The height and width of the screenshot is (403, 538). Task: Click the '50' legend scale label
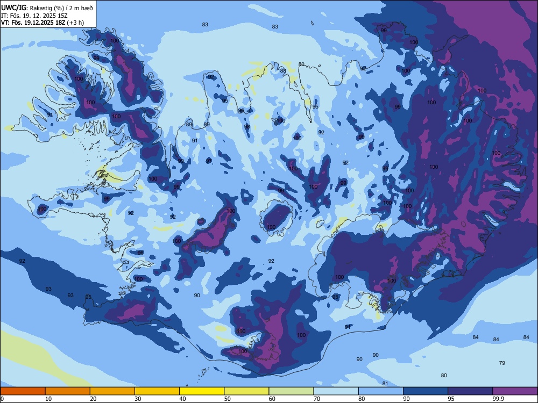(228, 399)
